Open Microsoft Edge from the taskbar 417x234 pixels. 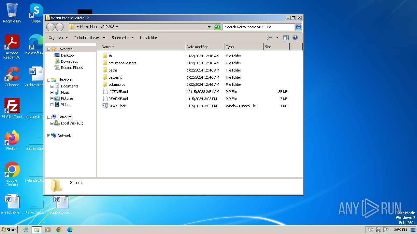(x=70, y=230)
